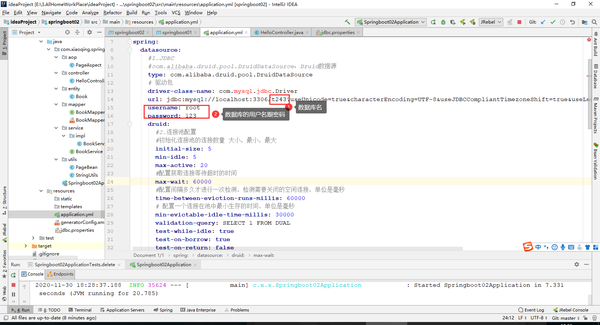Run with Coverage from the toolbar
This screenshot has width=600, height=325.
pyautogui.click(x=453, y=22)
